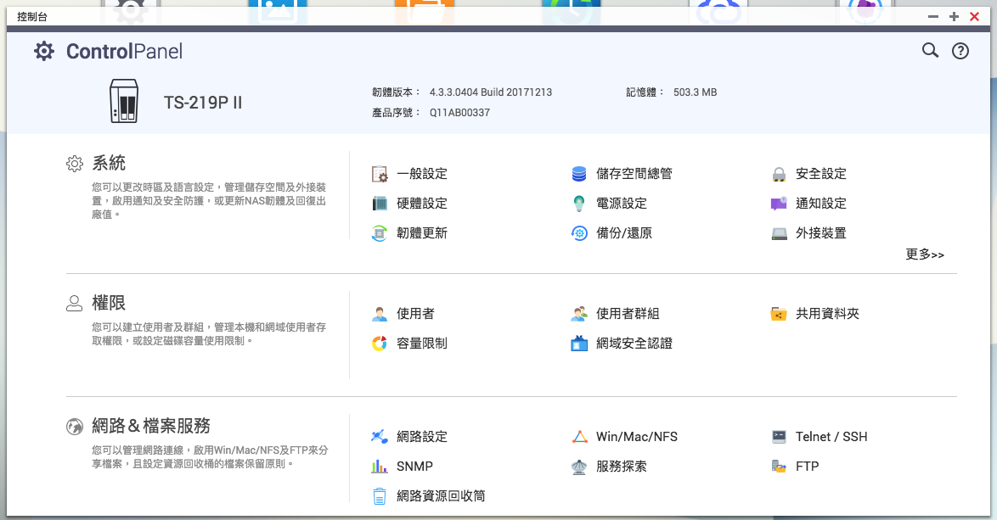Open the 一般設定 general settings icon
997x520 pixels.
coord(380,174)
